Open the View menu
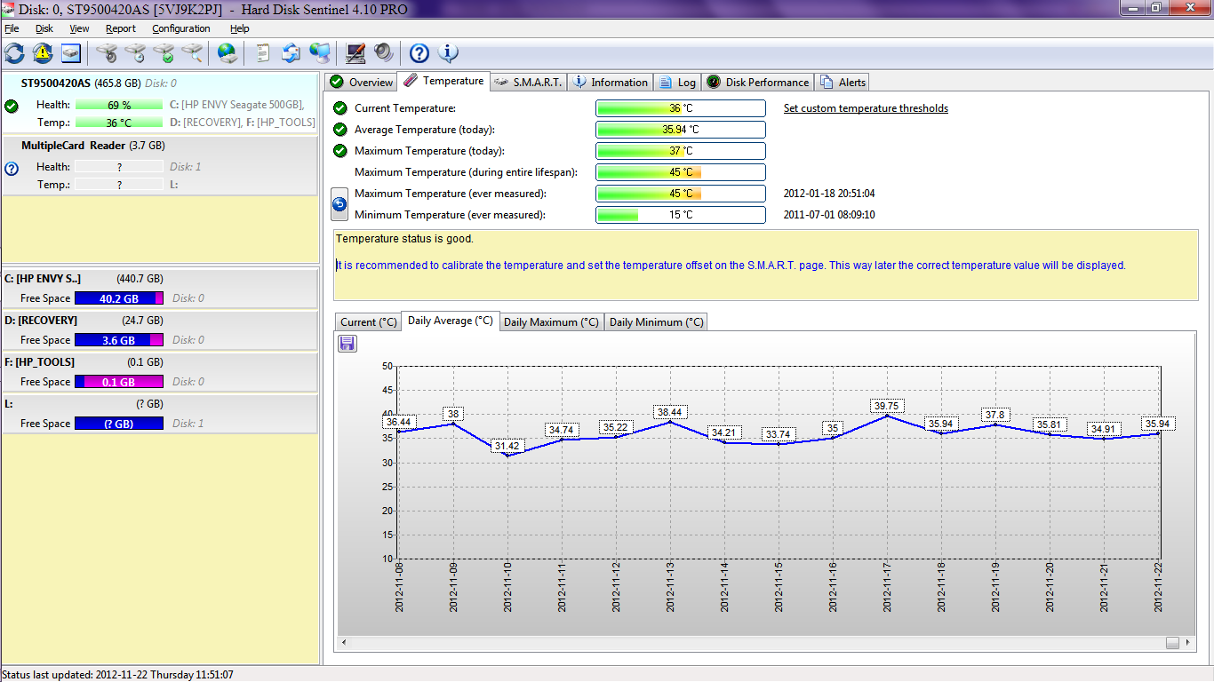Viewport: 1214px width, 682px height. (x=79, y=28)
